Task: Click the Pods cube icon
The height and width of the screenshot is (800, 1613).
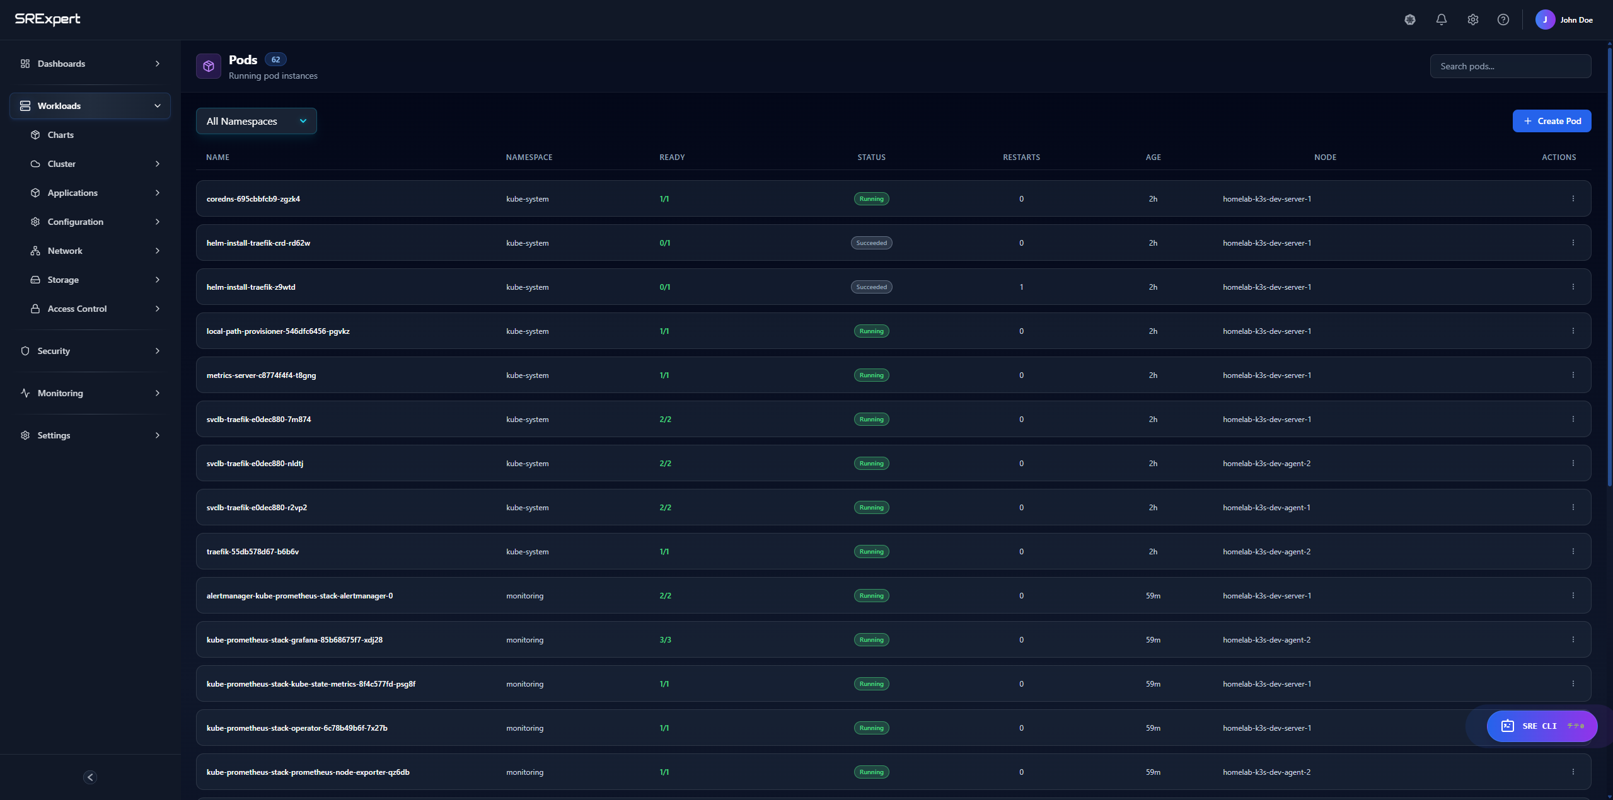Action: click(209, 66)
